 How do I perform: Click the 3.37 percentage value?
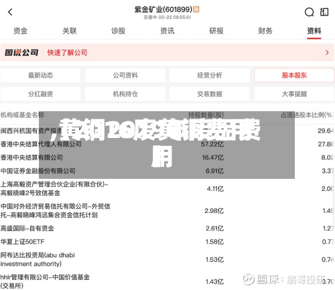tap(328, 171)
